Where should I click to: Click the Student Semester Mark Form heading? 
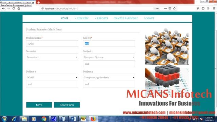44,29
